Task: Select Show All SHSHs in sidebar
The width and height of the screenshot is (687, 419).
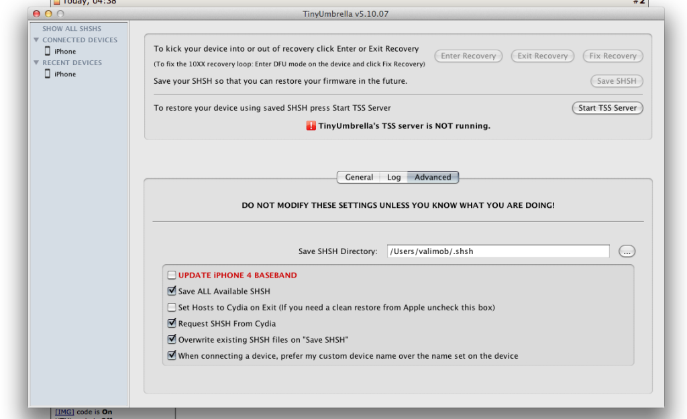Action: 72,28
